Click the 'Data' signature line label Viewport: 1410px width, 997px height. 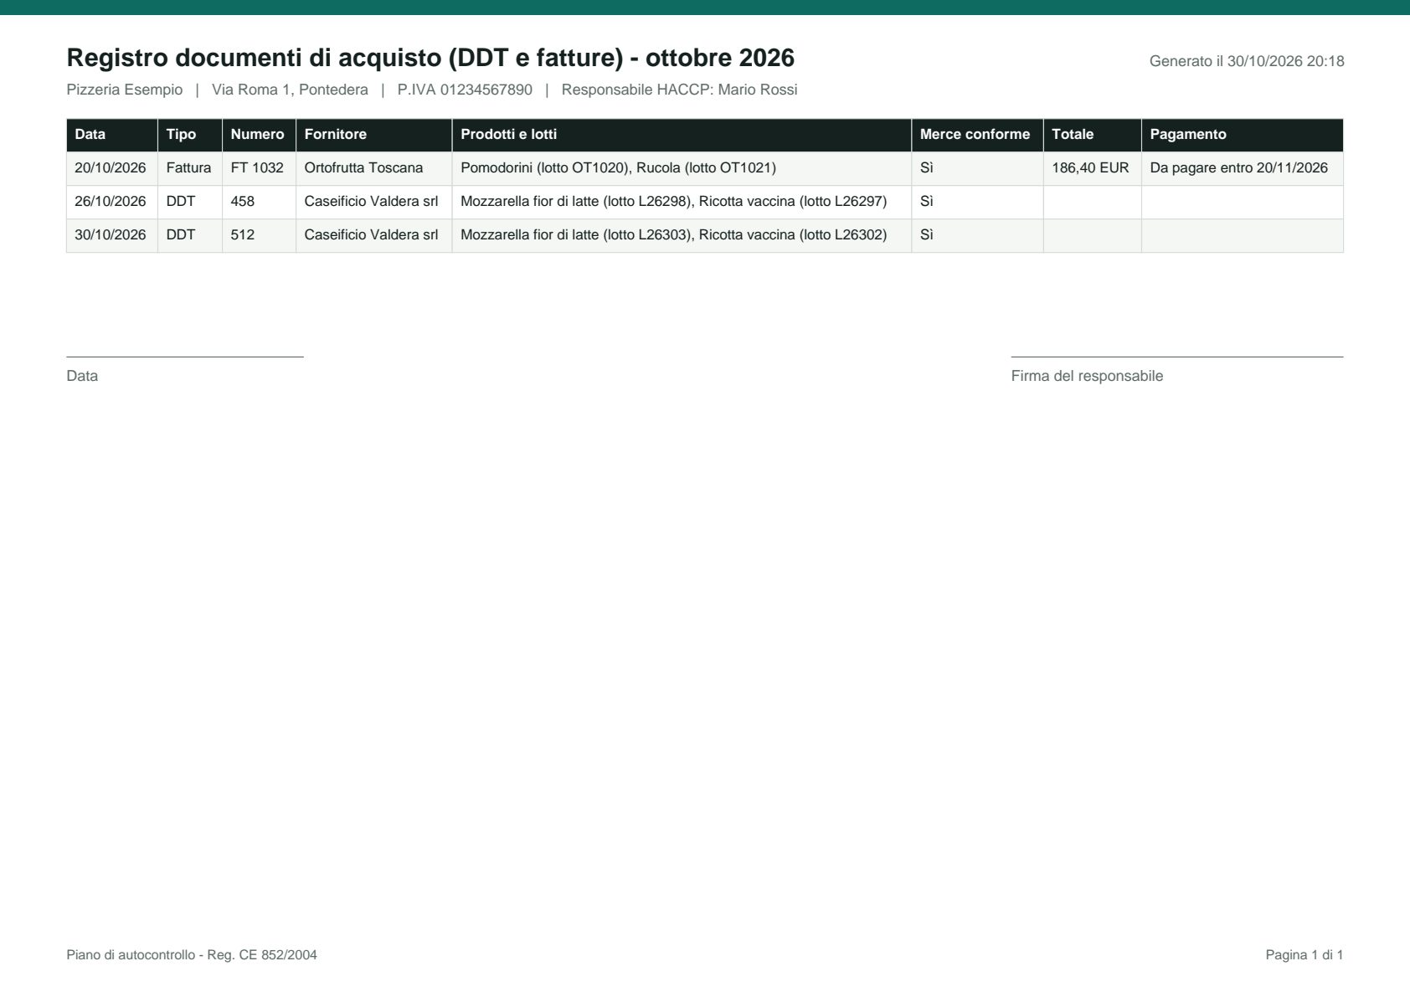(x=82, y=376)
